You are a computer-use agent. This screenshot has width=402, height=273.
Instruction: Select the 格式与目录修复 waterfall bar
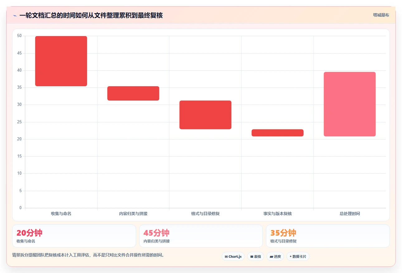[206, 115]
